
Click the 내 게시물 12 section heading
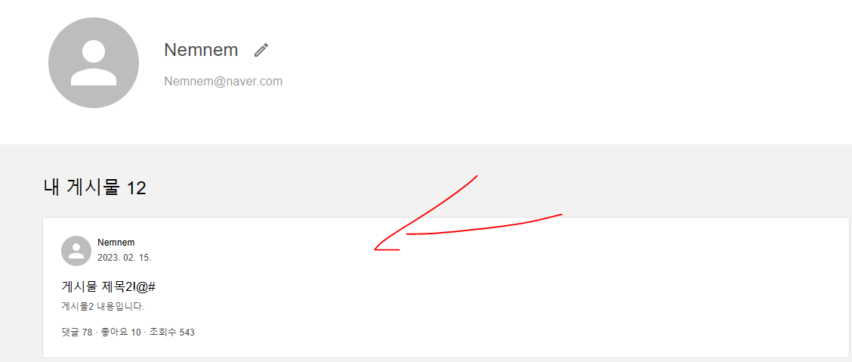click(94, 188)
